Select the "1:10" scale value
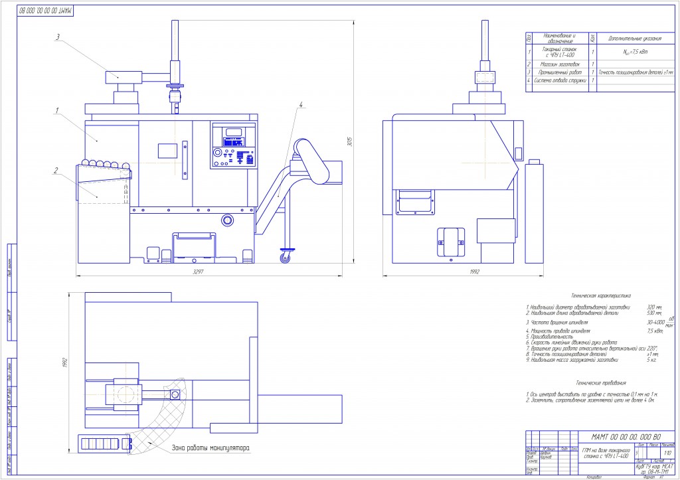 pos(668,453)
